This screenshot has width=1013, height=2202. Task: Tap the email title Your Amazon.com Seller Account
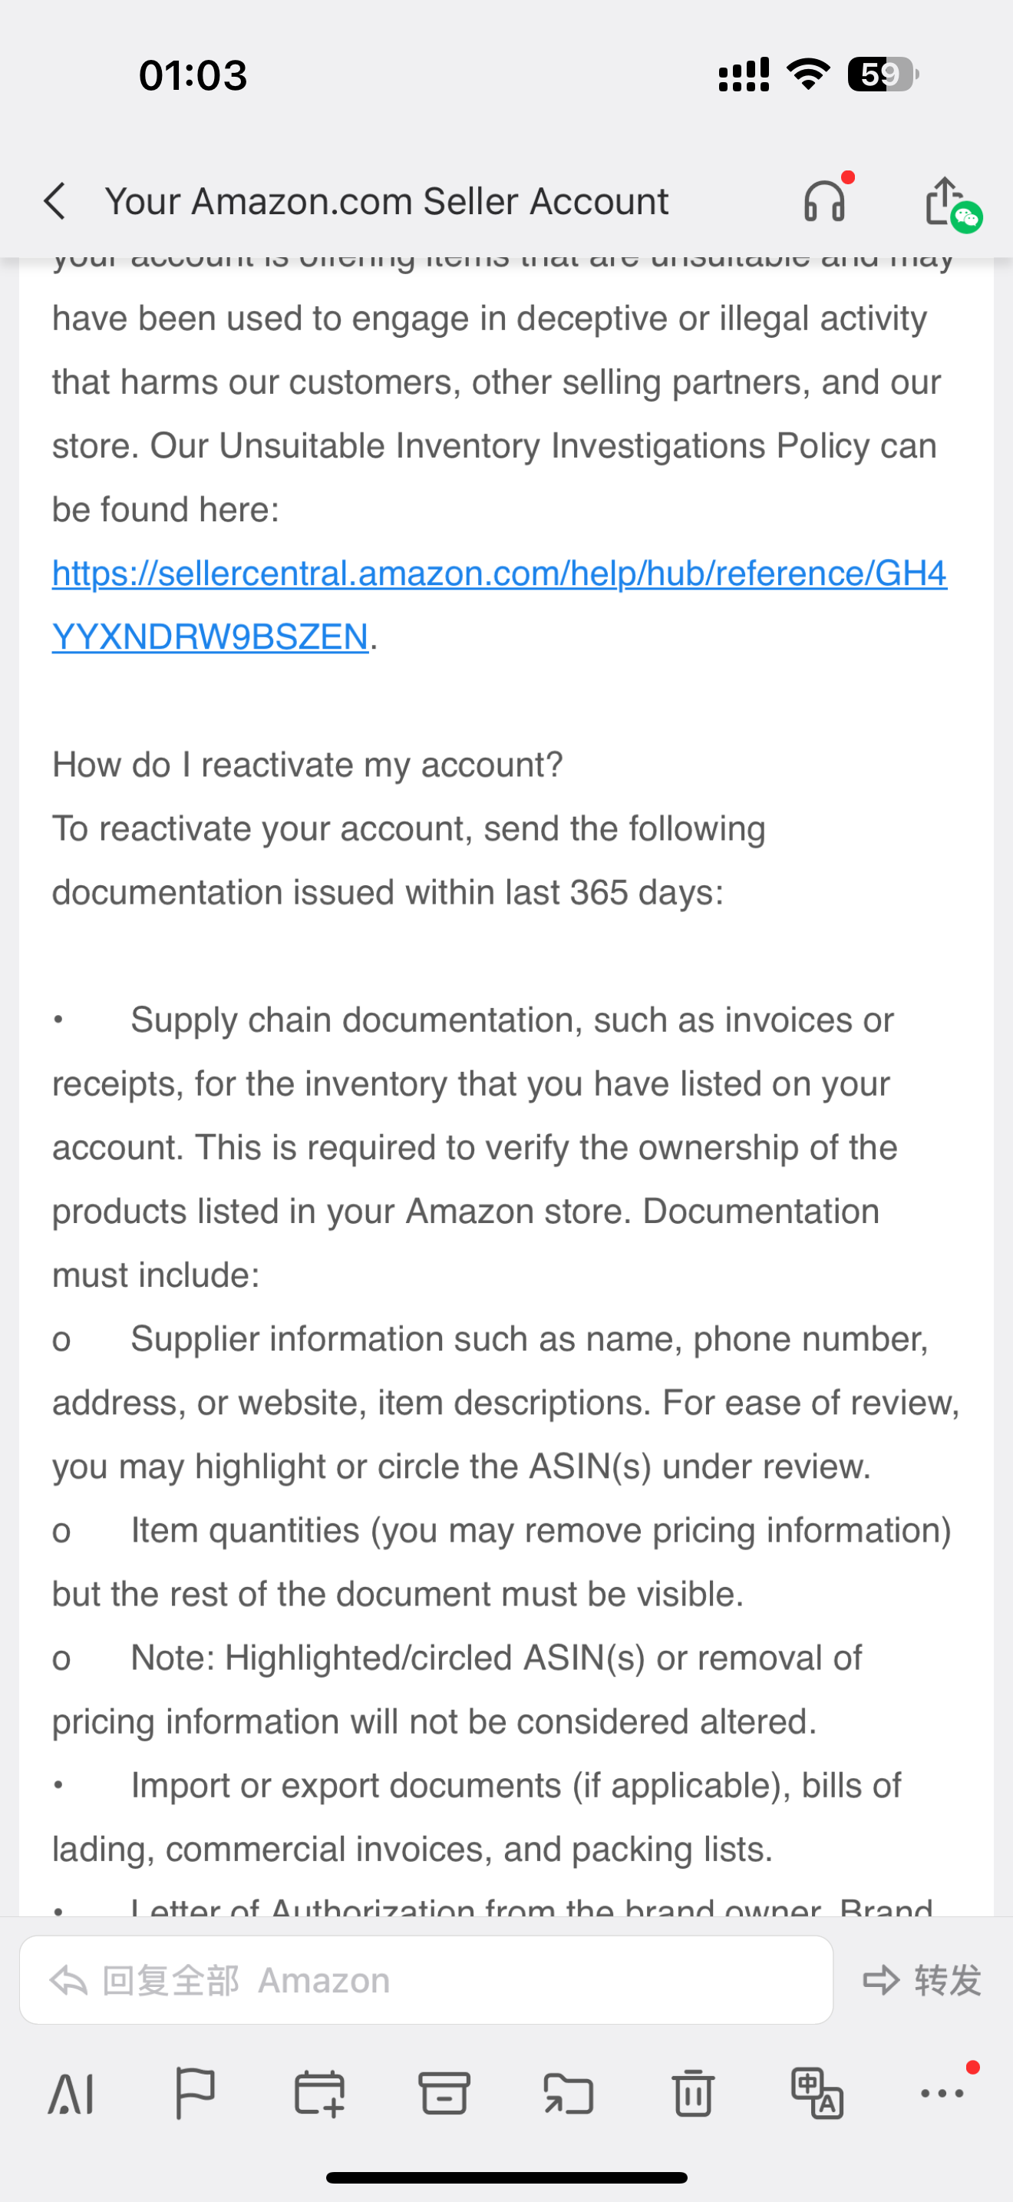[386, 202]
